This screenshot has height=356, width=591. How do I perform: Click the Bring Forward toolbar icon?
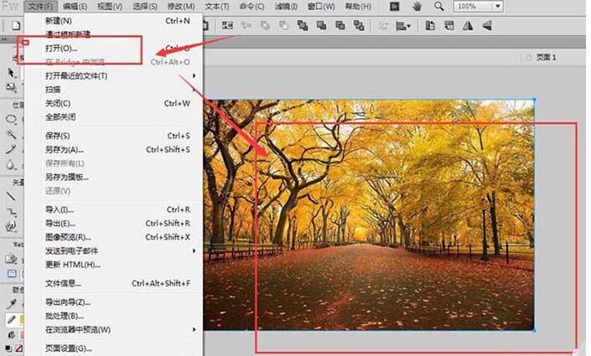[321, 25]
